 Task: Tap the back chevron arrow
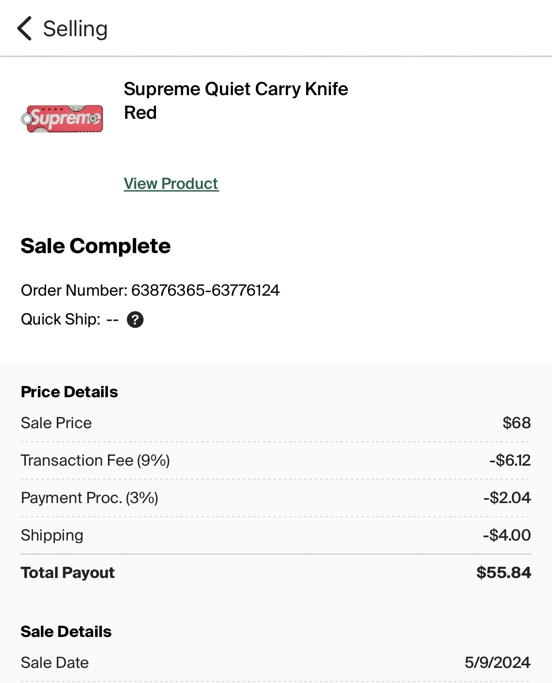(25, 28)
